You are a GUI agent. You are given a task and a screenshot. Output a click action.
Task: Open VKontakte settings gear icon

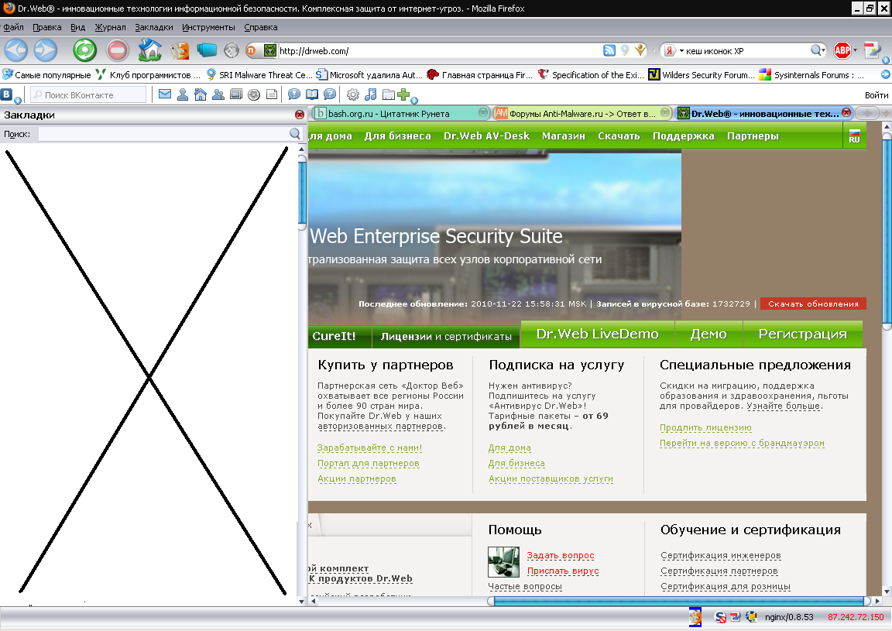tap(353, 94)
